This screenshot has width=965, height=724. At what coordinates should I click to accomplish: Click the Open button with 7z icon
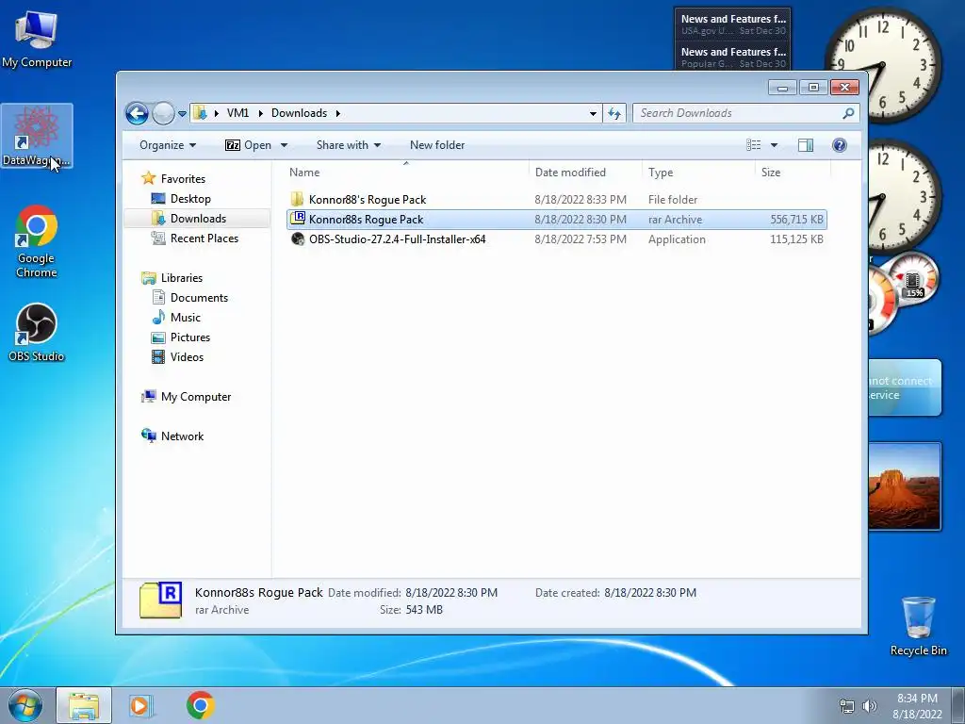click(x=248, y=145)
